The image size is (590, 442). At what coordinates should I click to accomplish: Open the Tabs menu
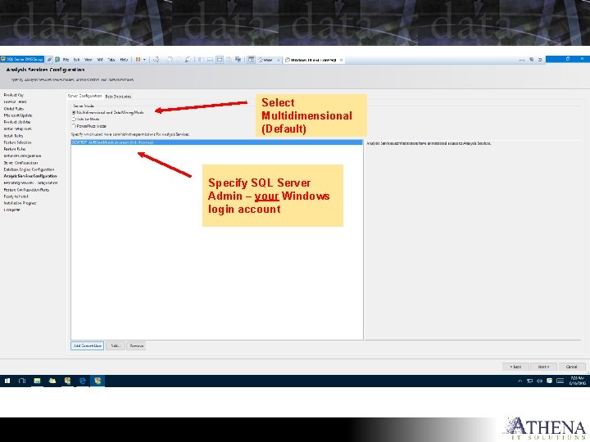coord(111,60)
